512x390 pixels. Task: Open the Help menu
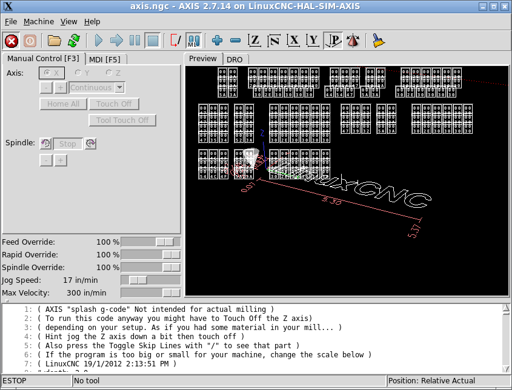point(92,22)
